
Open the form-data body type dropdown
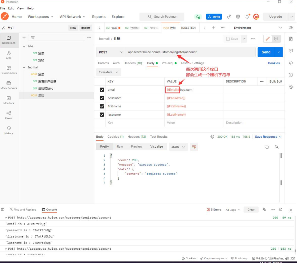click(x=109, y=72)
